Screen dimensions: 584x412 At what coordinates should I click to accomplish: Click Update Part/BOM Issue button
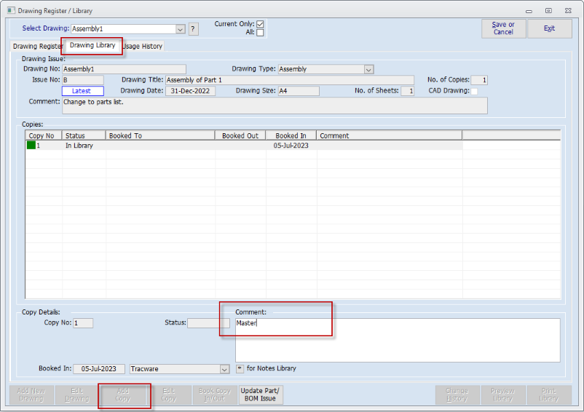tap(260, 395)
